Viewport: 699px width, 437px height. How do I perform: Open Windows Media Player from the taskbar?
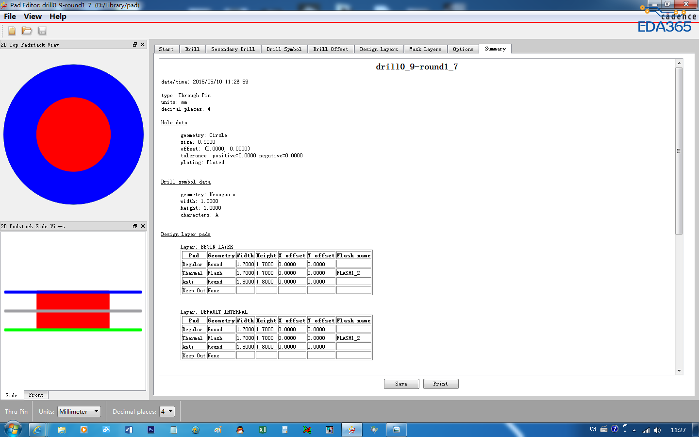click(x=84, y=430)
